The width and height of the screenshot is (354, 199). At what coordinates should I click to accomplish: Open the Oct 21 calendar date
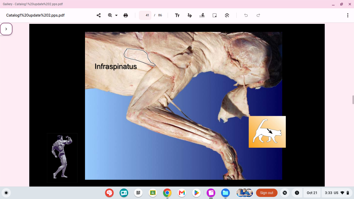312,193
